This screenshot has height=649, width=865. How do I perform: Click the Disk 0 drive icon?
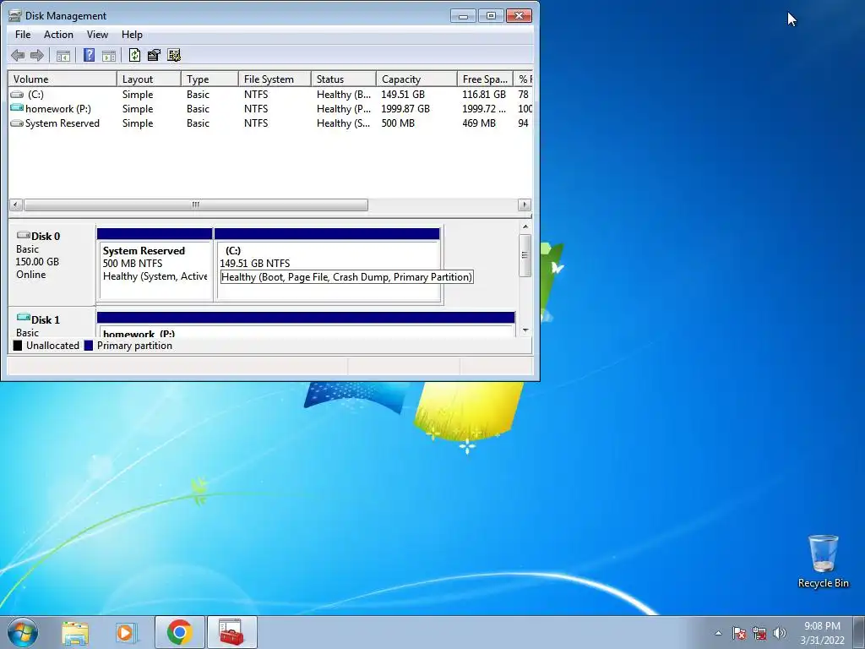pyautogui.click(x=23, y=235)
